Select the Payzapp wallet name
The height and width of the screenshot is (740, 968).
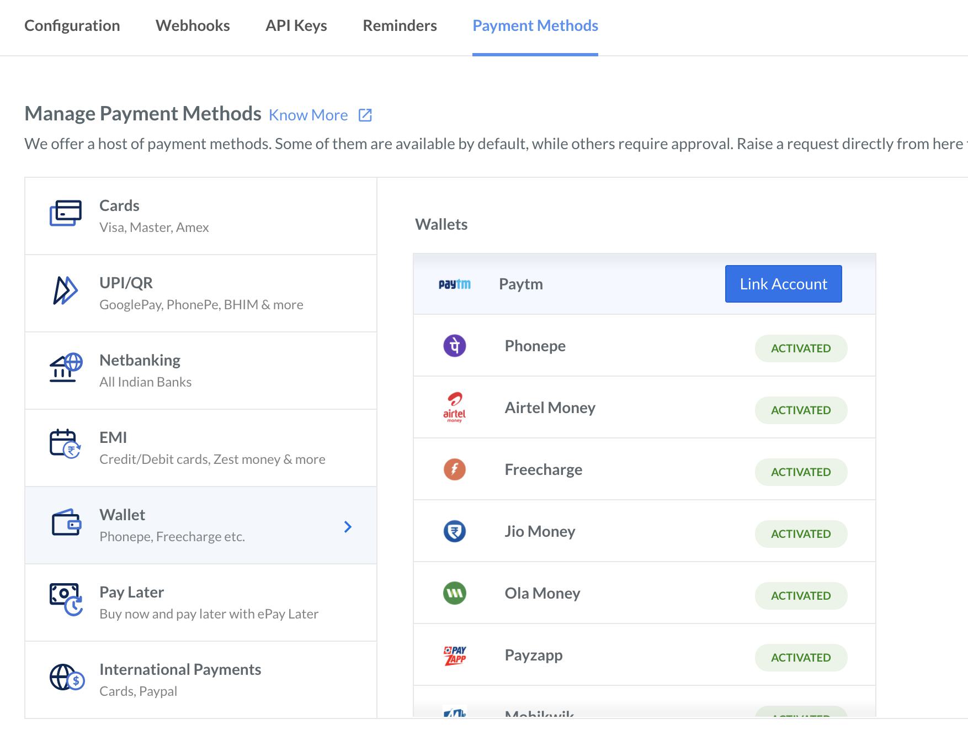coord(534,655)
